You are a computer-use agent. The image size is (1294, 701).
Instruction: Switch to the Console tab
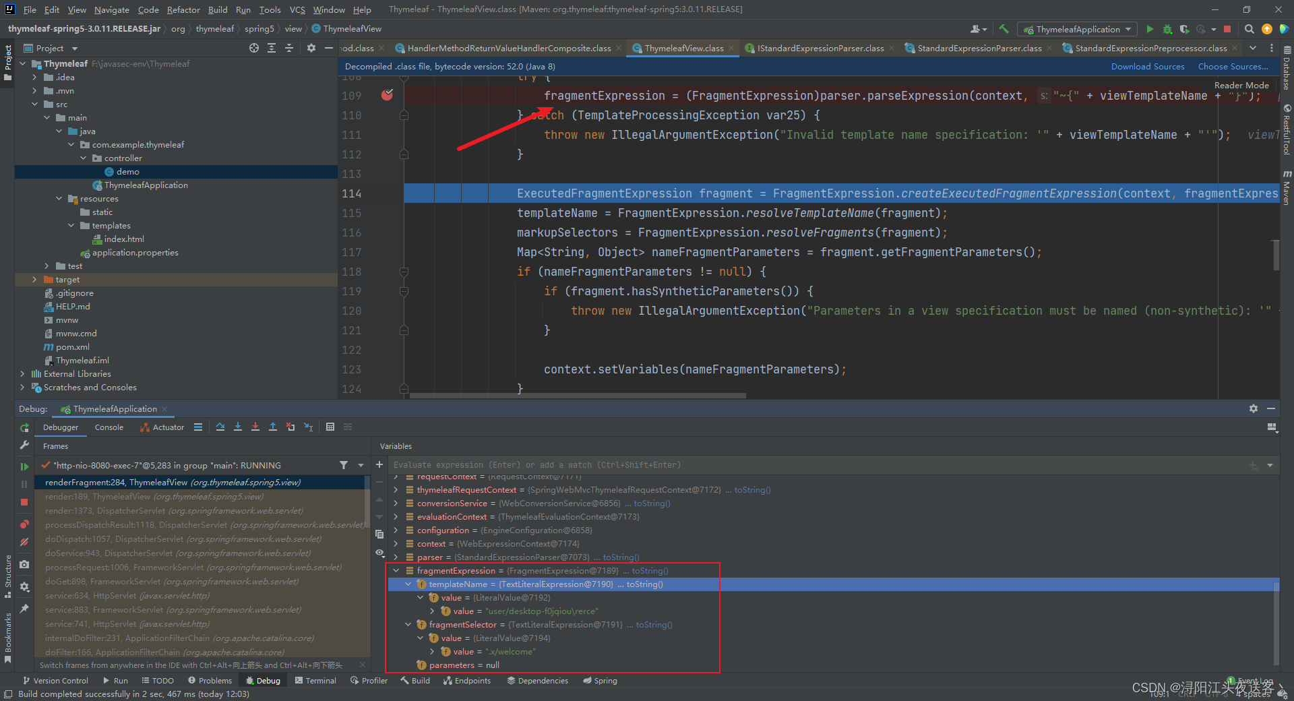pos(109,427)
